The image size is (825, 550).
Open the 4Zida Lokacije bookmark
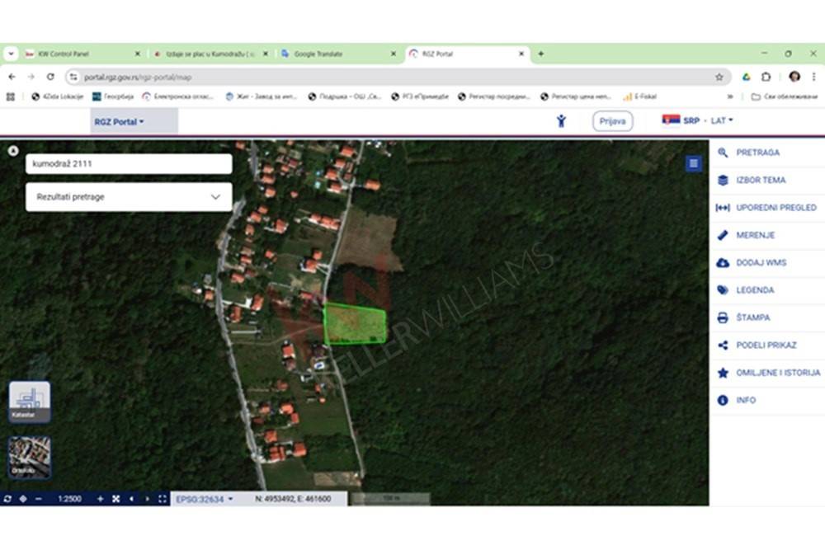click(58, 96)
